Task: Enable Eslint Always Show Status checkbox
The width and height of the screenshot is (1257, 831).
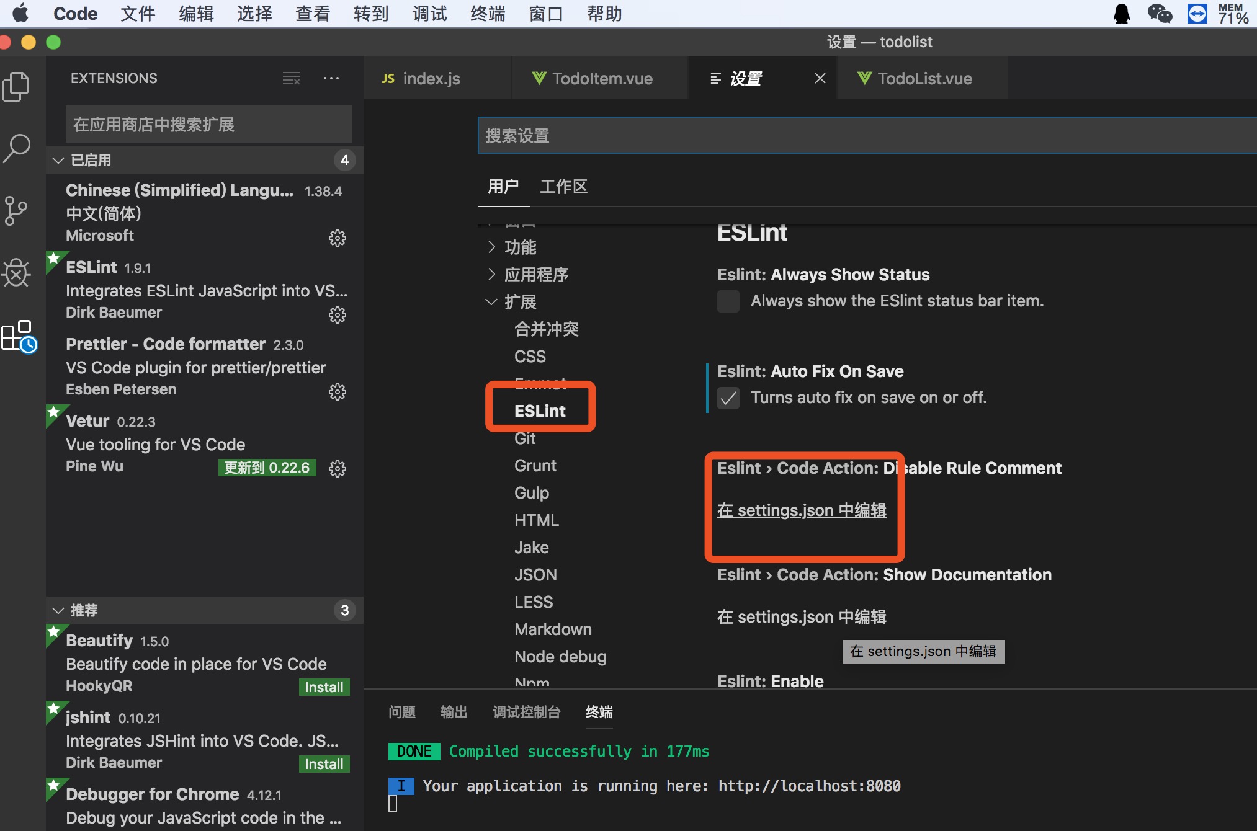Action: [x=728, y=301]
